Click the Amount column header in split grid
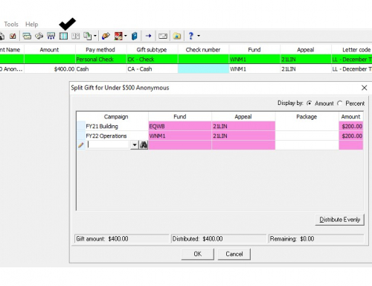 tap(350, 117)
